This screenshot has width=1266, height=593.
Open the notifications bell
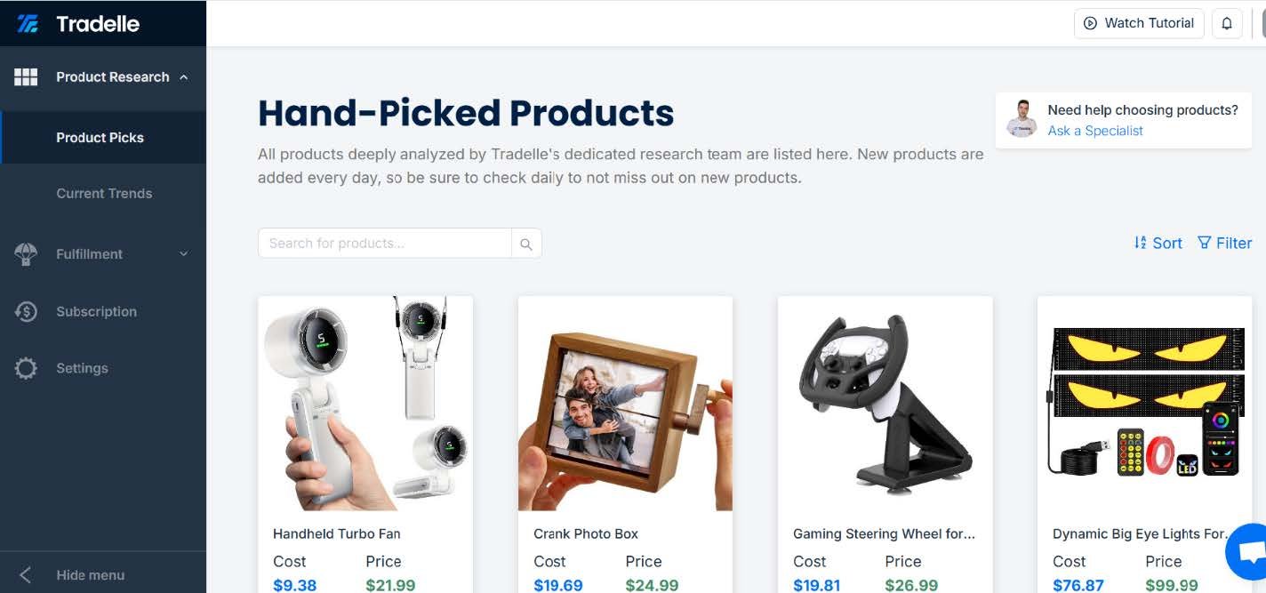tap(1227, 23)
